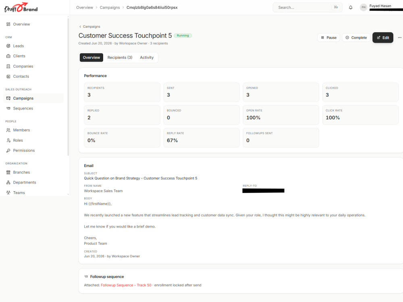Click the campaign title Customer Success Touchpoint 5
The image size is (403, 302).
[x=125, y=35]
